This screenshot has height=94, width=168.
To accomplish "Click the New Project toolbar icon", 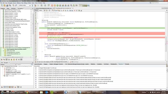I will [4, 5].
